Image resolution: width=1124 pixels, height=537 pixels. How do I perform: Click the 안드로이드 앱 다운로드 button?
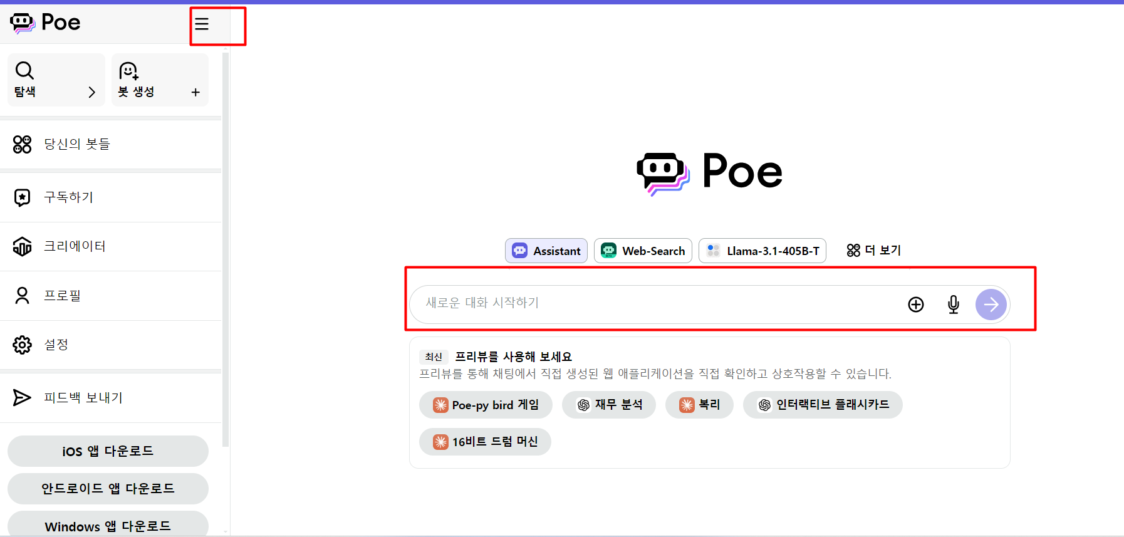(x=108, y=489)
